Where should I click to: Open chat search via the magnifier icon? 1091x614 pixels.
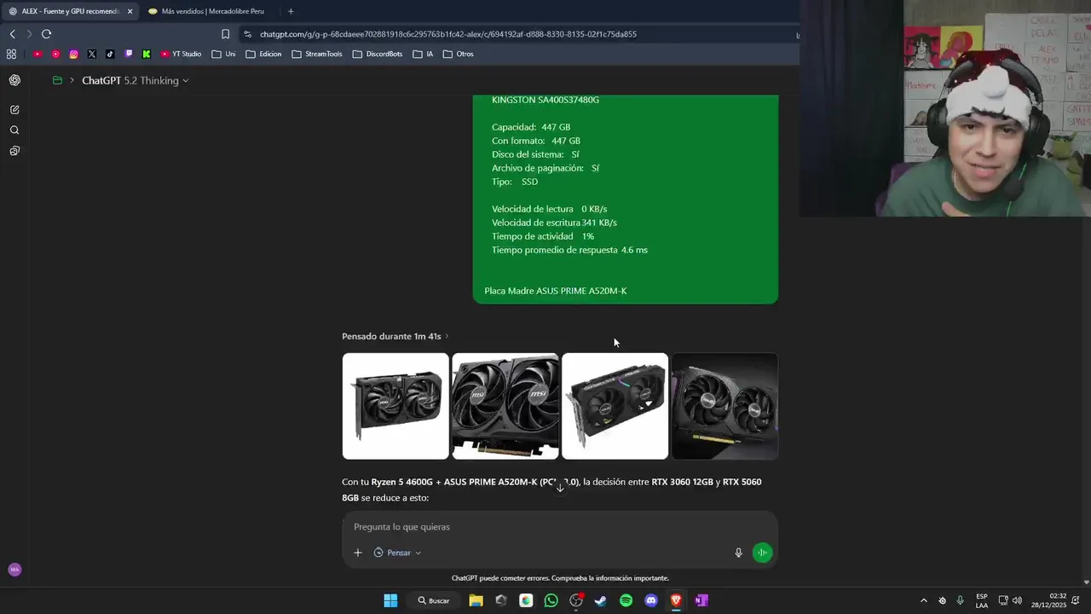pos(14,130)
